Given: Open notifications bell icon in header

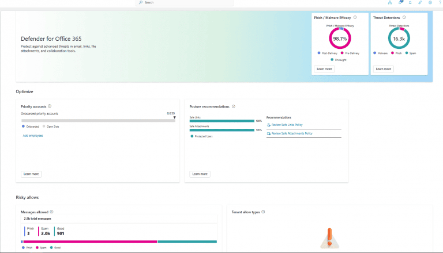Looking at the screenshot, I should coord(400,2).
